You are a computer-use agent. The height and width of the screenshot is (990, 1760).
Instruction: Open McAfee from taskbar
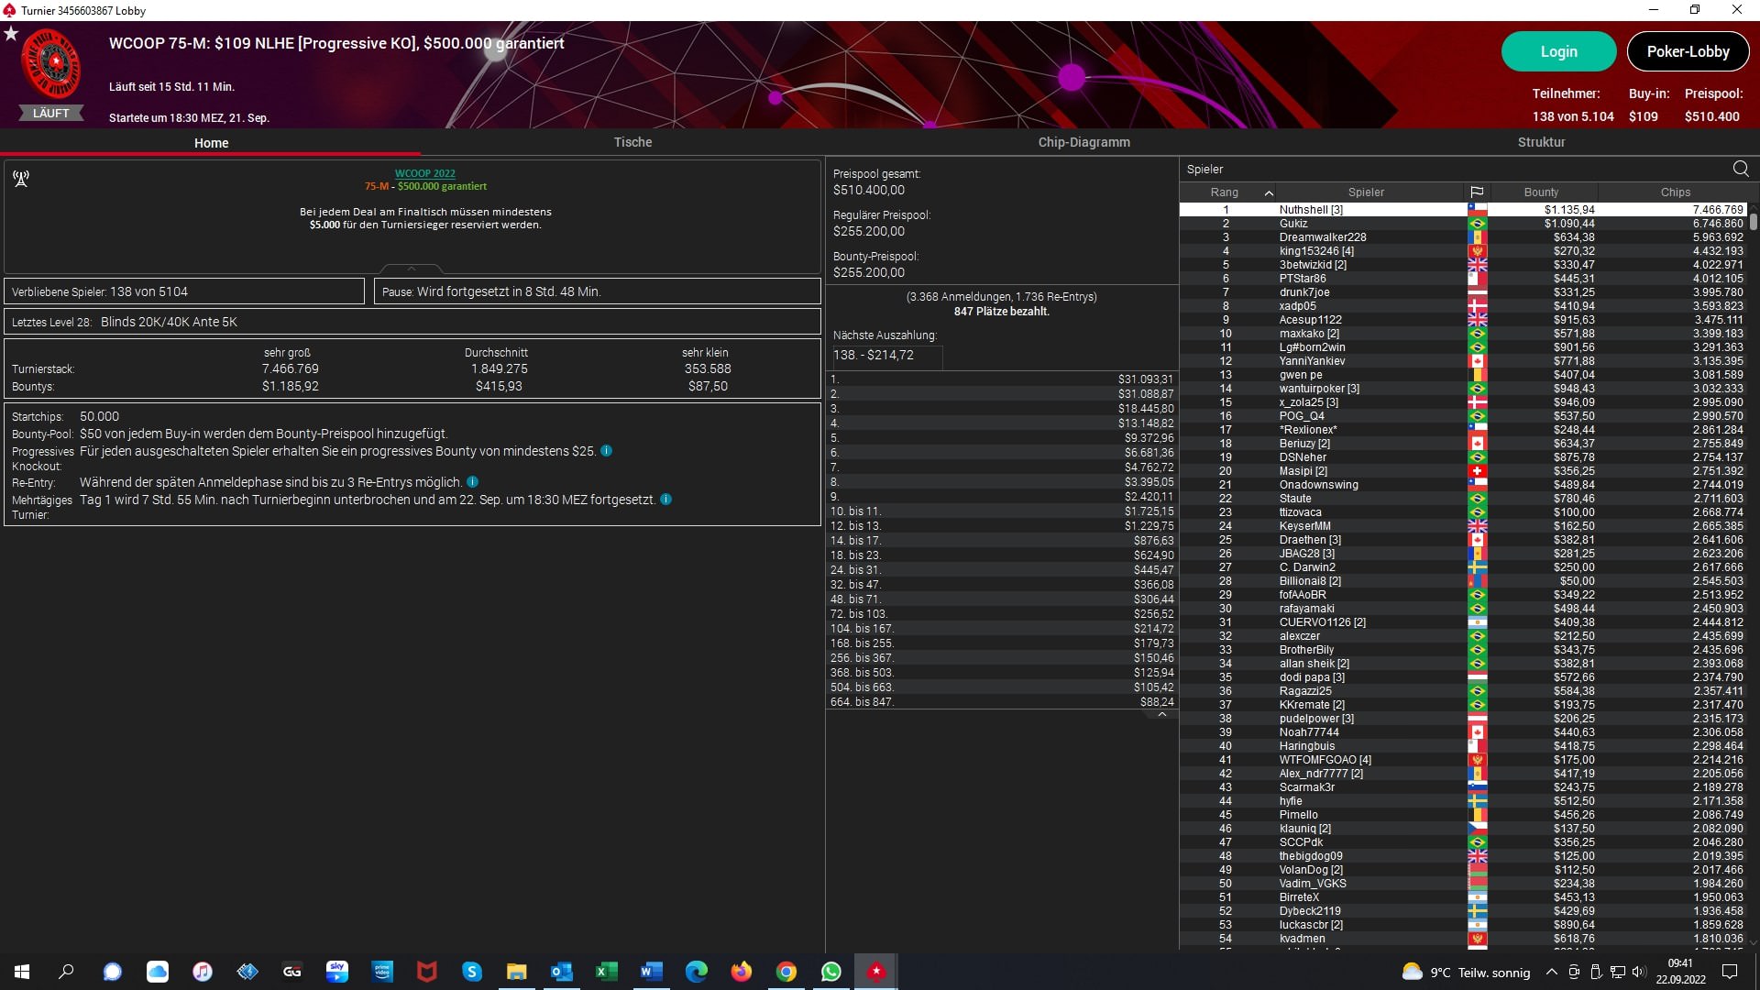(x=426, y=972)
